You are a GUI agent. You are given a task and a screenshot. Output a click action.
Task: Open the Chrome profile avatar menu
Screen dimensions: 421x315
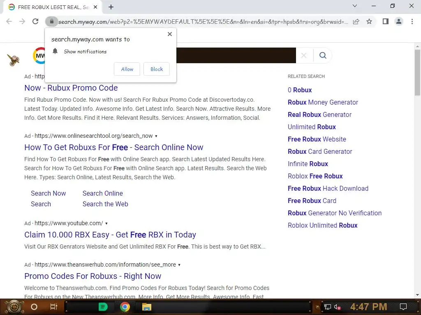point(399,21)
